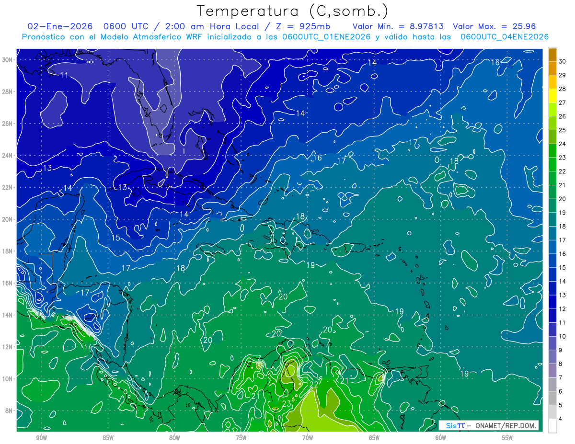Click the 8N latitude axis label

pyautogui.click(x=9, y=410)
